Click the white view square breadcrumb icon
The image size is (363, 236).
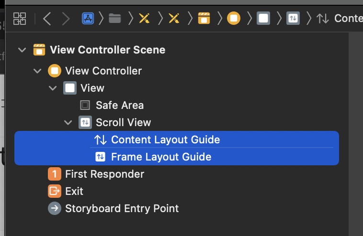pos(263,18)
